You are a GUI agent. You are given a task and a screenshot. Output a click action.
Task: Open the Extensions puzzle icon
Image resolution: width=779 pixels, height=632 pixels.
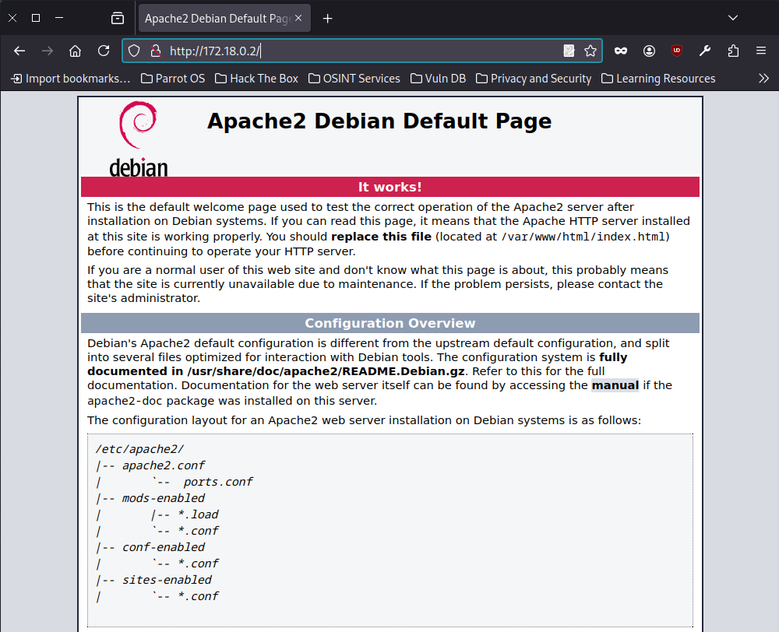click(x=733, y=51)
